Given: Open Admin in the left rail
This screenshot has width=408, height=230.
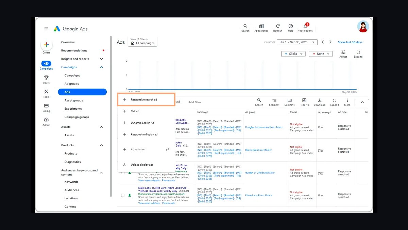Looking at the screenshot, I should [46, 122].
